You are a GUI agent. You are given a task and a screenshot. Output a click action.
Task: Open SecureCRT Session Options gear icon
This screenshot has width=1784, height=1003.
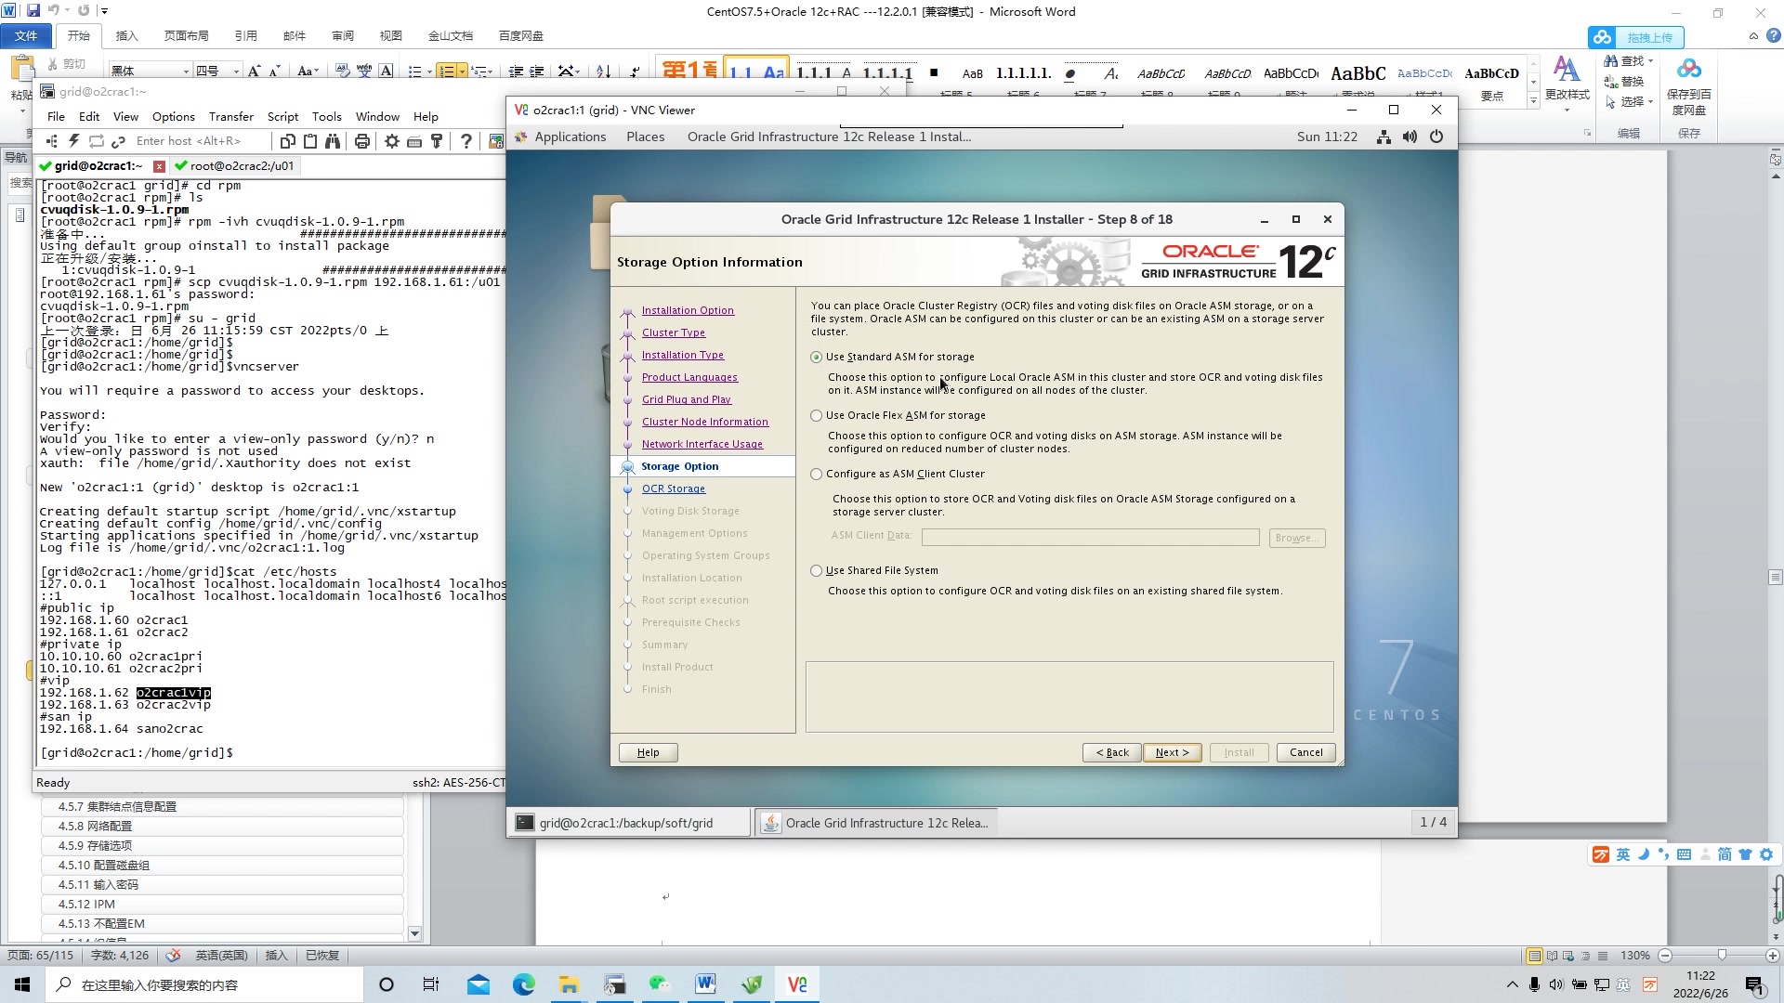(392, 141)
